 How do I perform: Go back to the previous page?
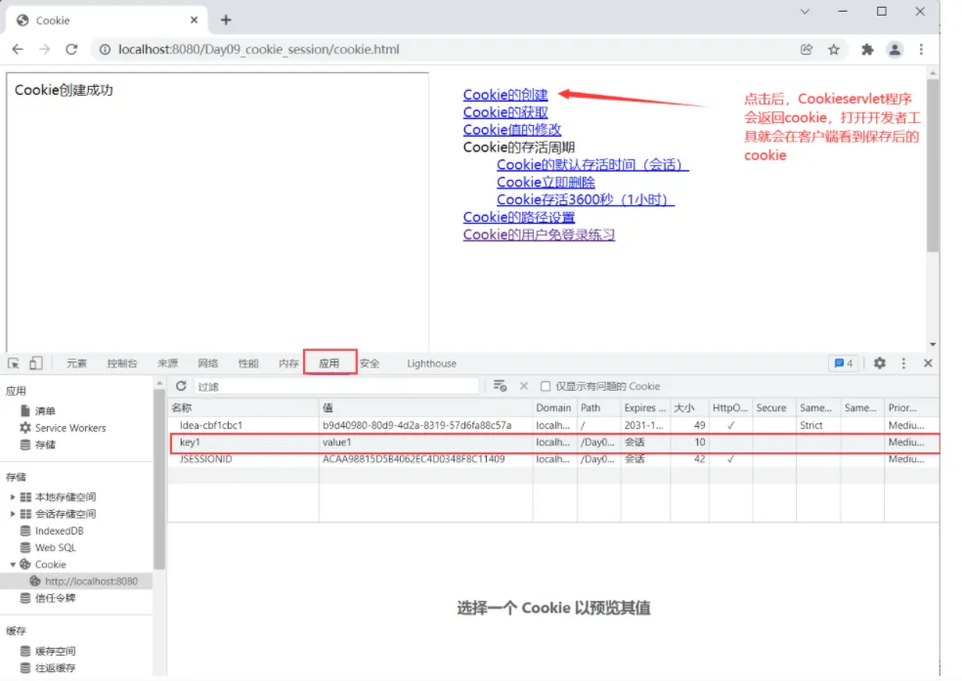(18, 50)
